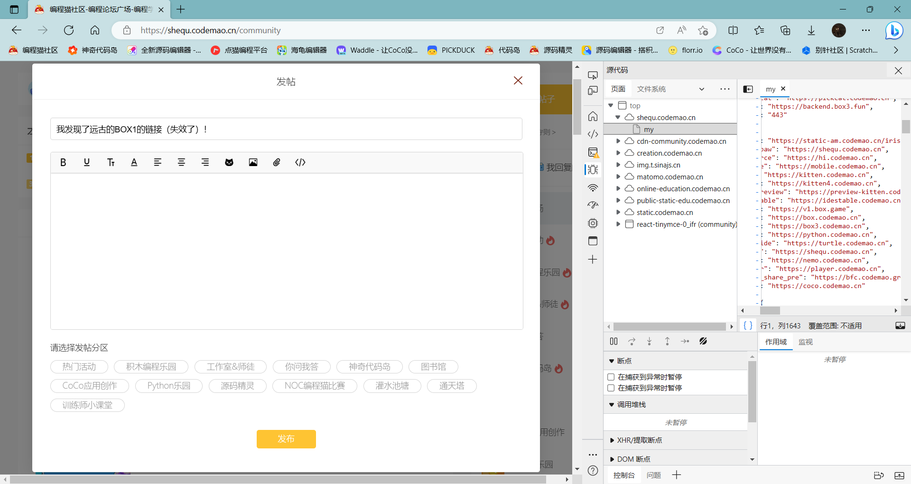Pretty-print the source with the braces icon

(x=748, y=326)
